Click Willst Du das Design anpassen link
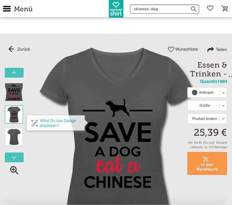Viewport: 232px width, 205px height. pyautogui.click(x=58, y=123)
